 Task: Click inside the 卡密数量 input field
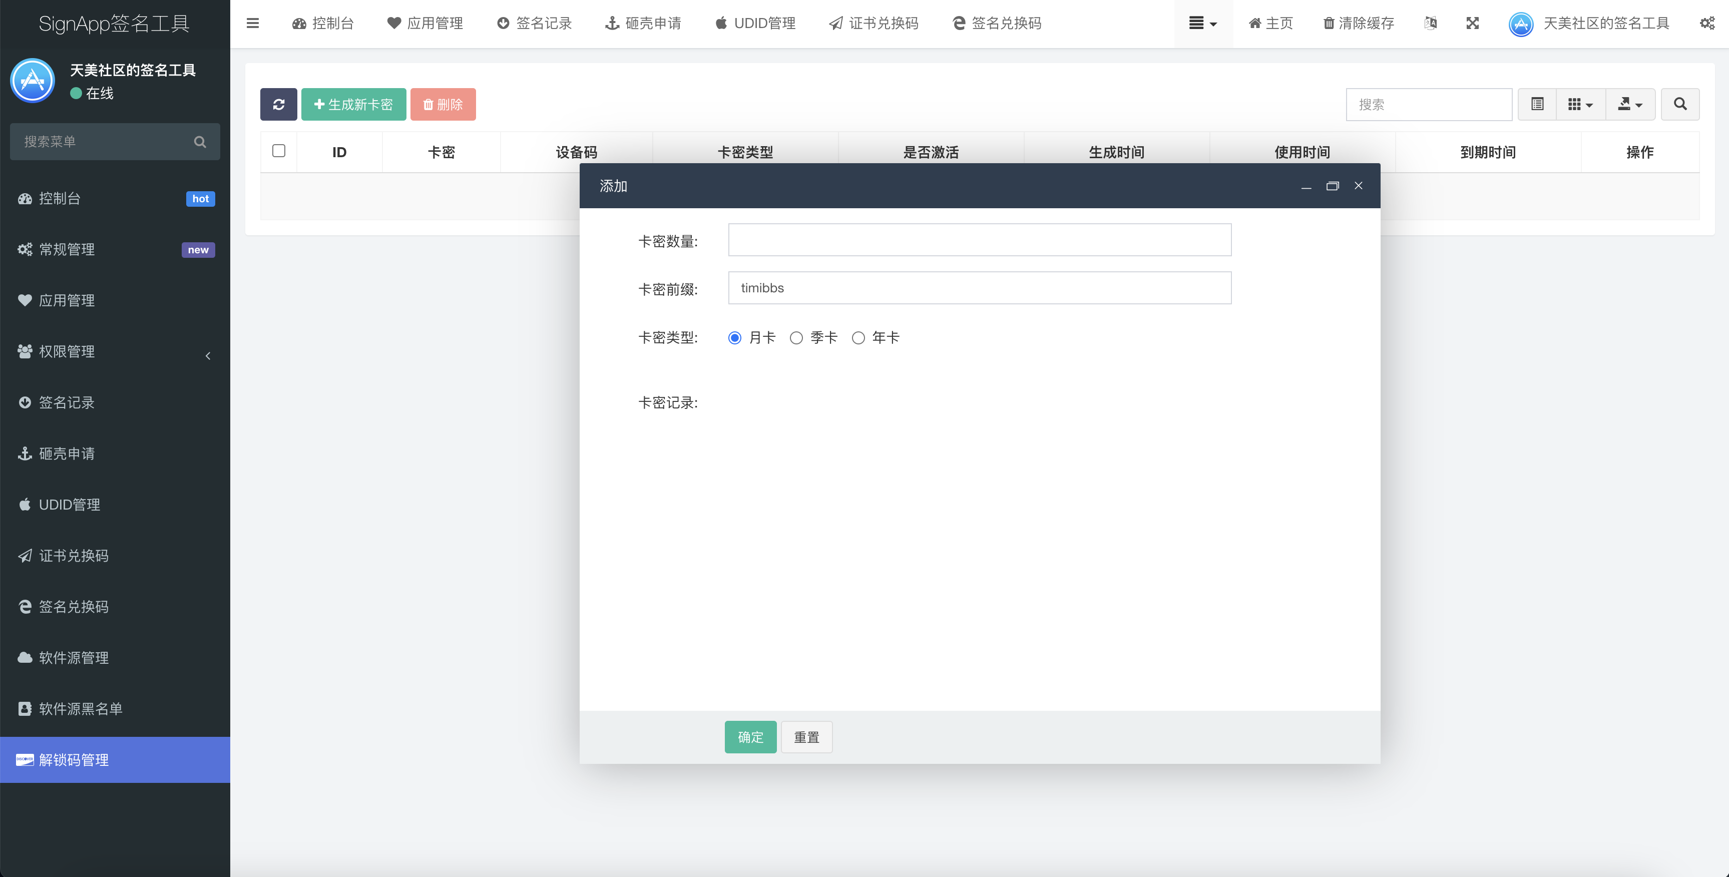(979, 240)
